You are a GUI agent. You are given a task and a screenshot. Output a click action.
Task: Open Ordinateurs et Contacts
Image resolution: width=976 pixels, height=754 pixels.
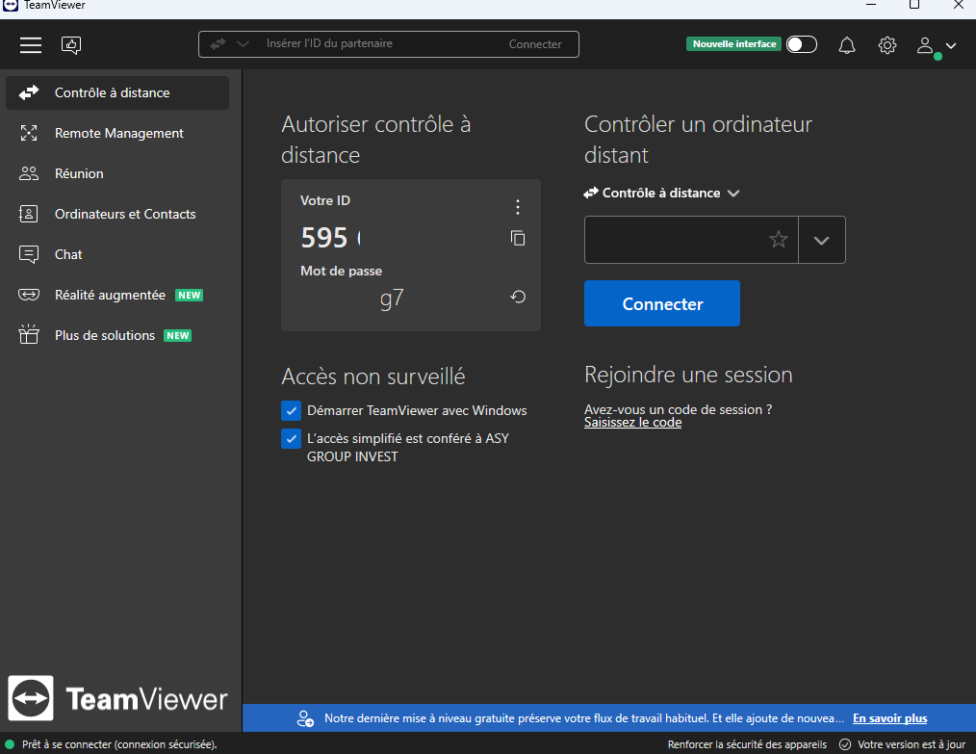coord(117,214)
